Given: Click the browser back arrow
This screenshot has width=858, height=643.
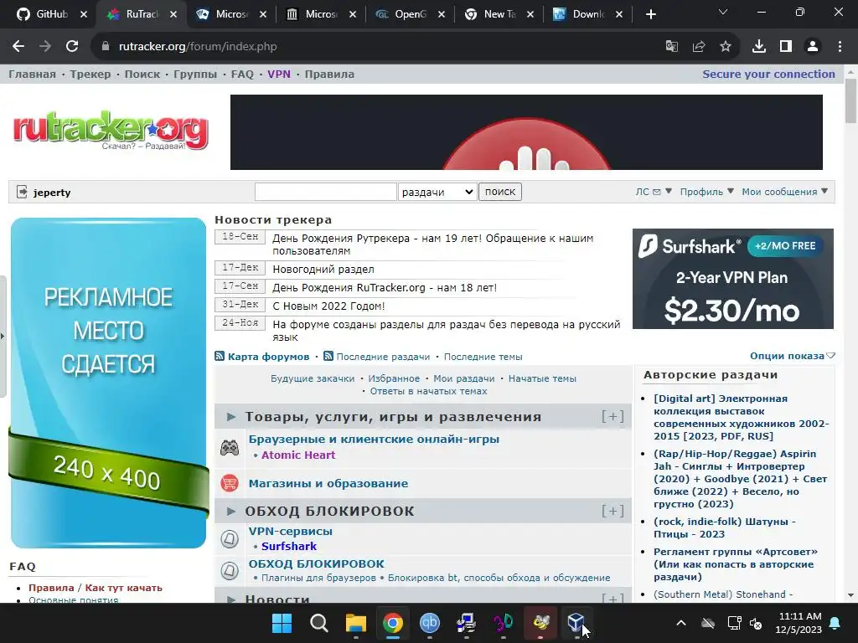Looking at the screenshot, I should pos(18,47).
